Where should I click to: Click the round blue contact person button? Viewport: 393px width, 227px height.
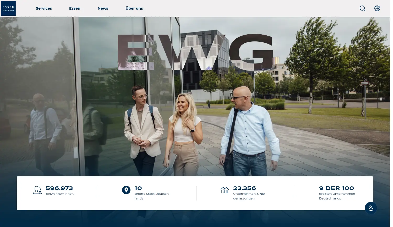(371, 208)
